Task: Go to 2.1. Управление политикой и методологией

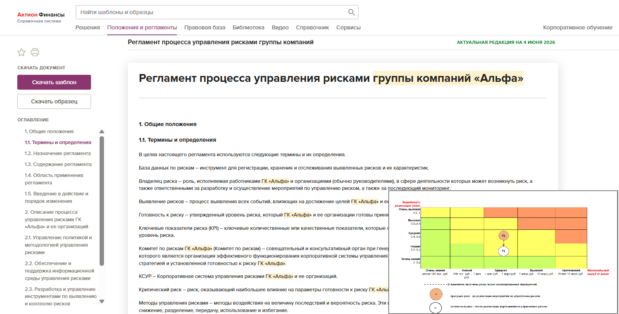Action: 58,245
